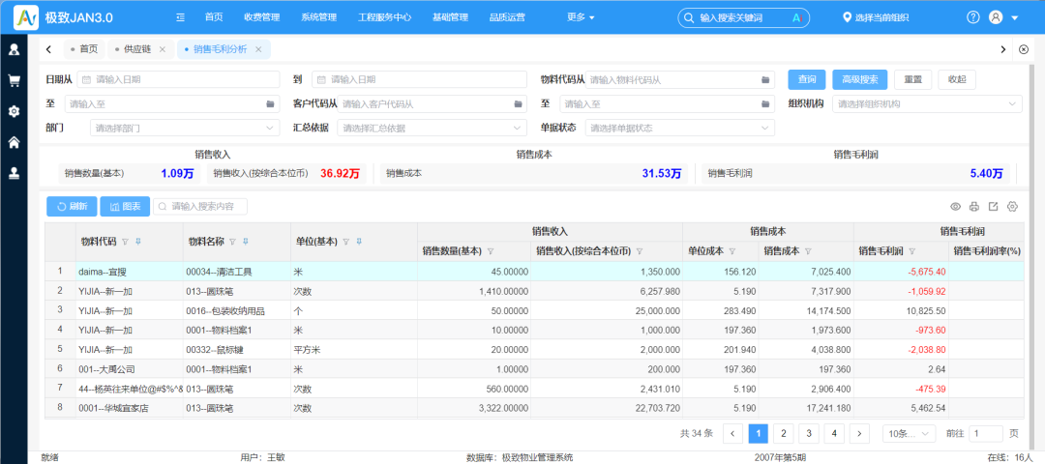Focus the 日期从 date field
This screenshot has width=1045, height=464.
pyautogui.click(x=178, y=79)
